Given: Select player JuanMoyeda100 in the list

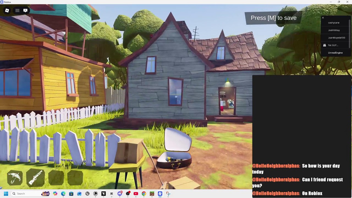Looking at the screenshot, I should coord(335,38).
